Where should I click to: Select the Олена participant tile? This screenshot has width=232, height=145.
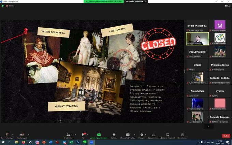coord(198,65)
